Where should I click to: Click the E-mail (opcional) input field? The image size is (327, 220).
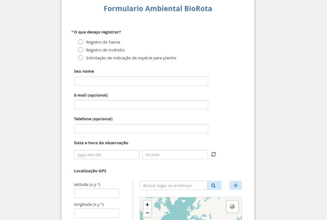(x=141, y=105)
